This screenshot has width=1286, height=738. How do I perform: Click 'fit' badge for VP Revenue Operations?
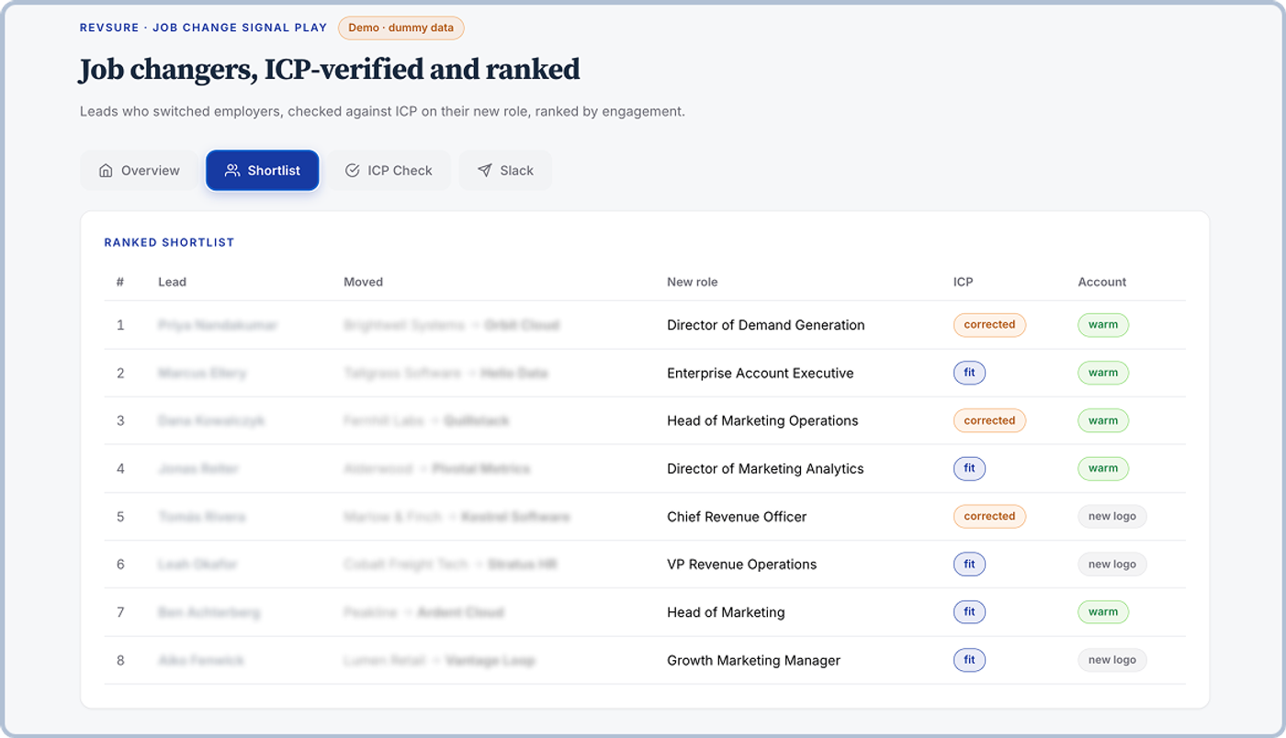click(969, 565)
